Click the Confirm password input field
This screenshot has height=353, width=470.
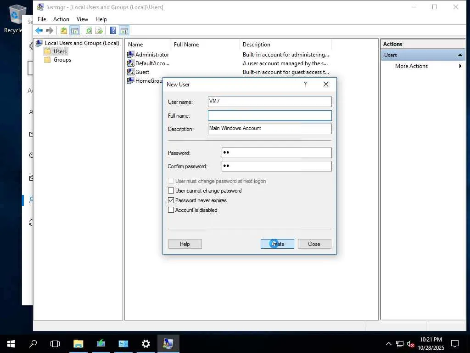click(277, 166)
